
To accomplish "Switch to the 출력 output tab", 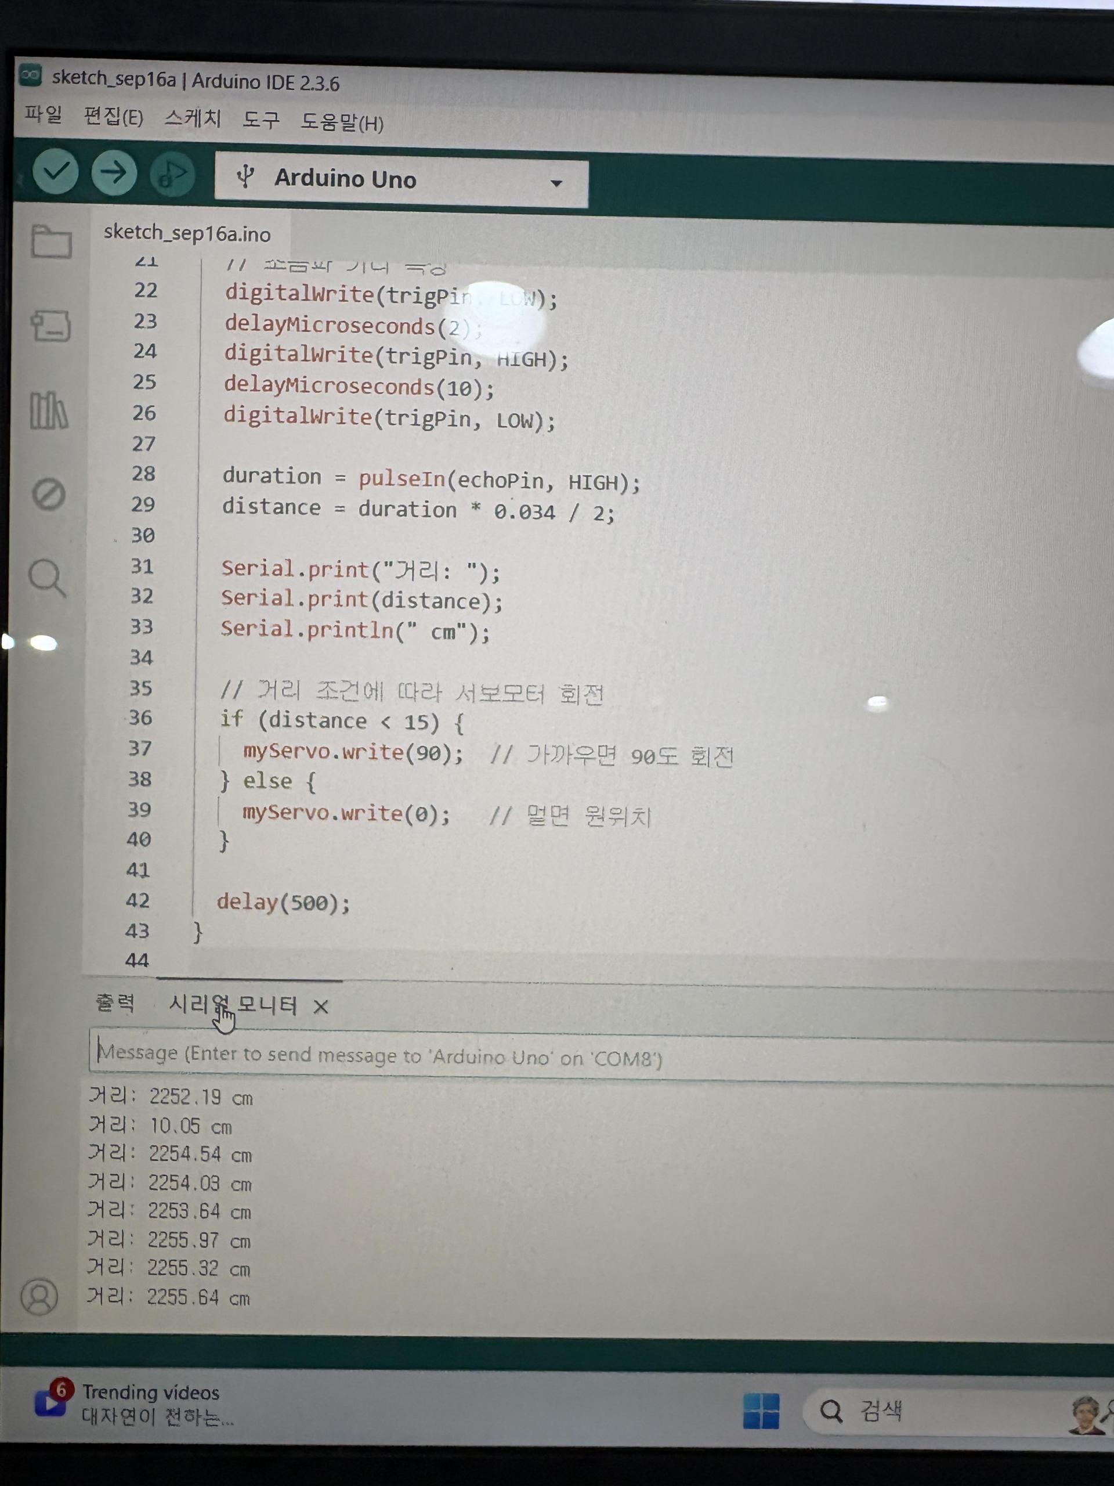I will pyautogui.click(x=115, y=1003).
